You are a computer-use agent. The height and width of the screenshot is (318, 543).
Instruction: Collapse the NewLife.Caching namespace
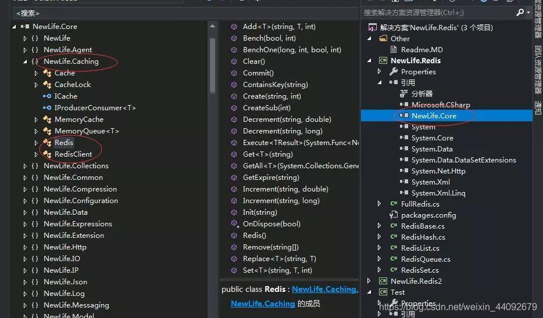[25, 62]
